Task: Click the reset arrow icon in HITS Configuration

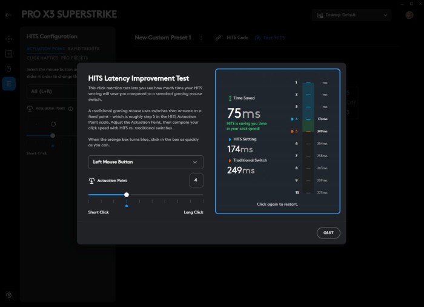Action: 53,124
